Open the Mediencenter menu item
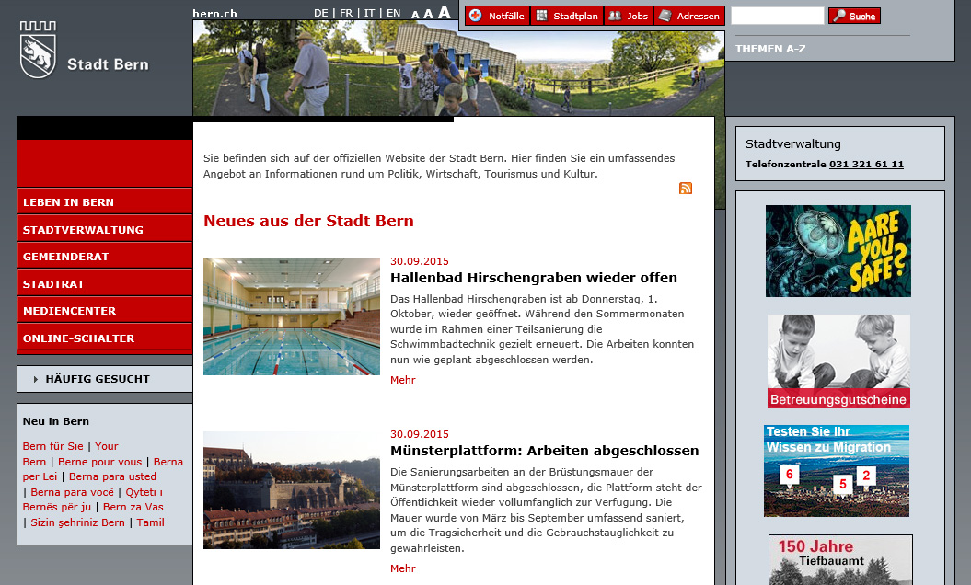This screenshot has width=971, height=585. pos(105,311)
